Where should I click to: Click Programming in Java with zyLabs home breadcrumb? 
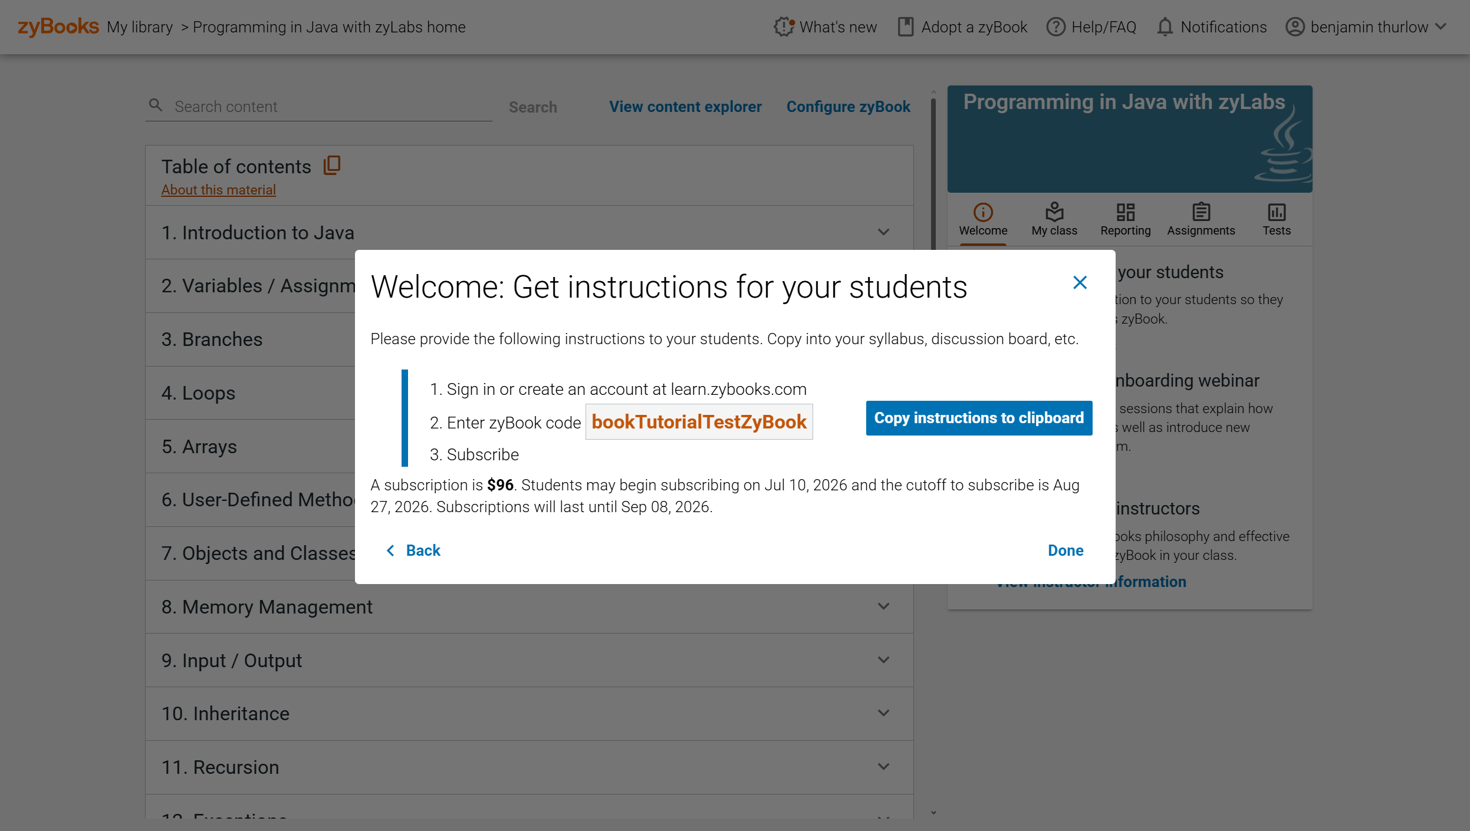(329, 27)
